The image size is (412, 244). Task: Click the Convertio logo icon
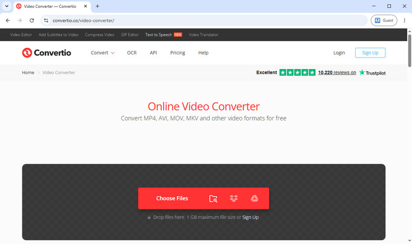coord(27,53)
